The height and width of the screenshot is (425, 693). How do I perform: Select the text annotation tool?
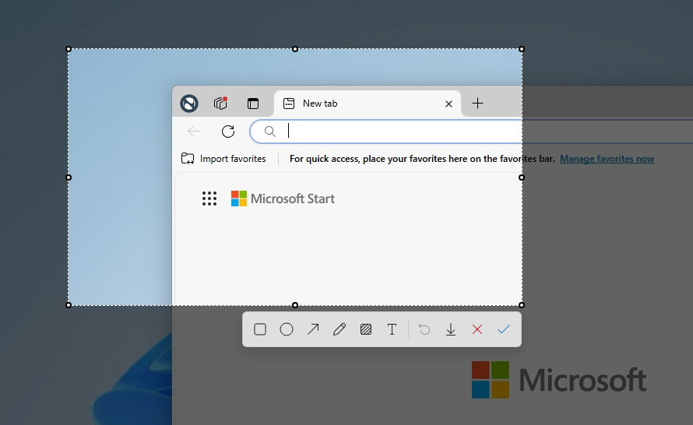392,329
